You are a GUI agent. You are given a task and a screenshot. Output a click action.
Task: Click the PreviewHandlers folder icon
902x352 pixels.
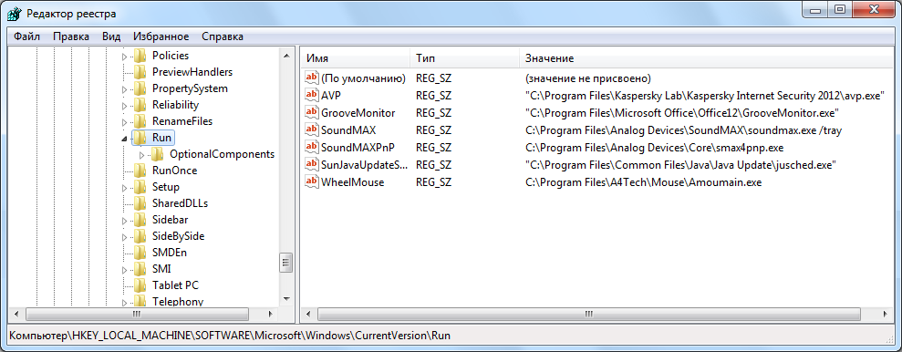point(140,72)
